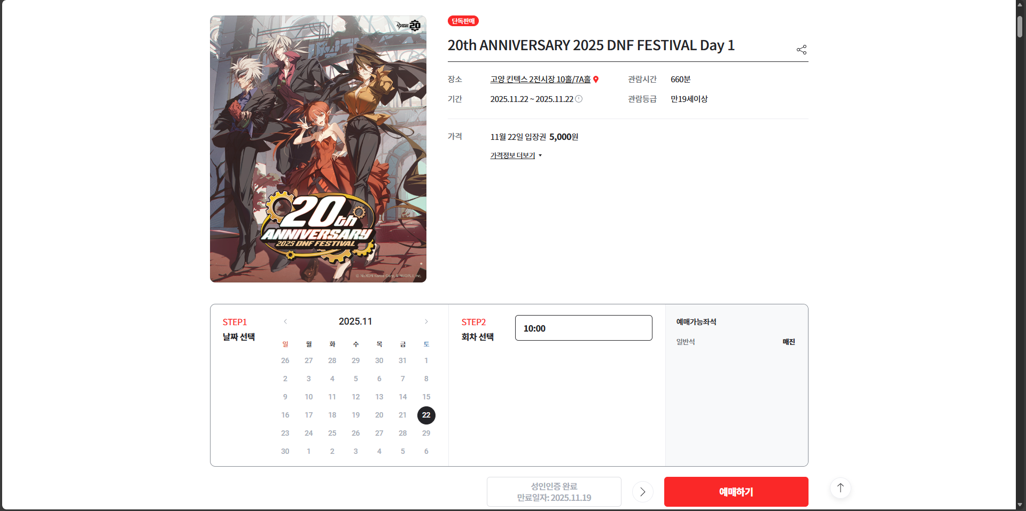Go to previous month in calendar
Screen dimensions: 1026x511
(285, 321)
